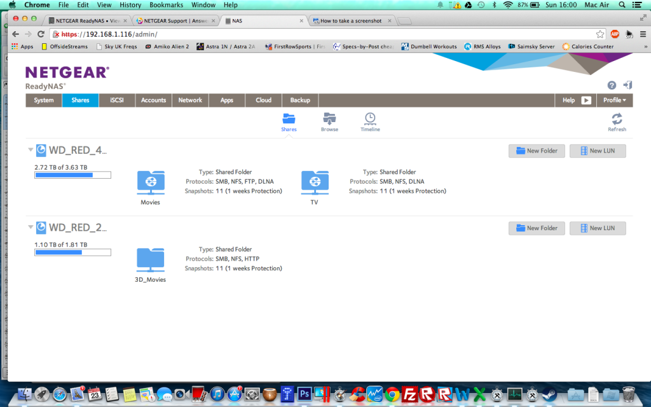Switch to the Apps navigation tab
The height and width of the screenshot is (407, 651).
click(x=227, y=100)
